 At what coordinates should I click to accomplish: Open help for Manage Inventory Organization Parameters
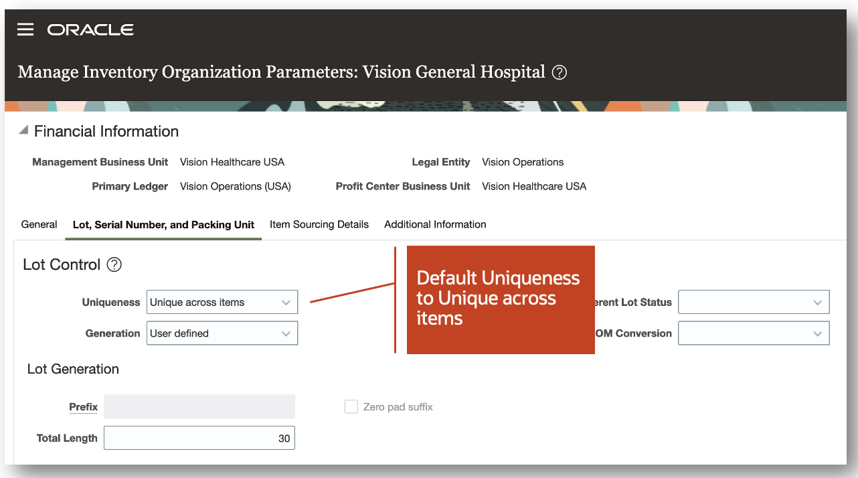coord(559,72)
